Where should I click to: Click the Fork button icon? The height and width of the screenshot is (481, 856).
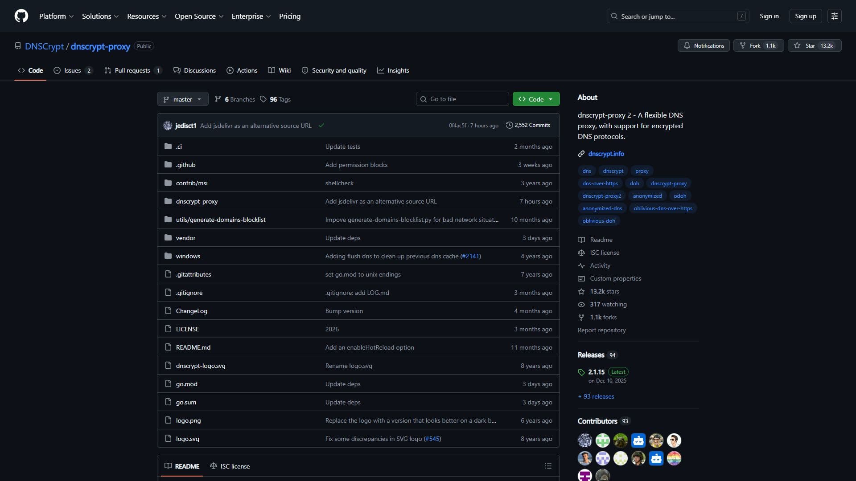click(742, 45)
